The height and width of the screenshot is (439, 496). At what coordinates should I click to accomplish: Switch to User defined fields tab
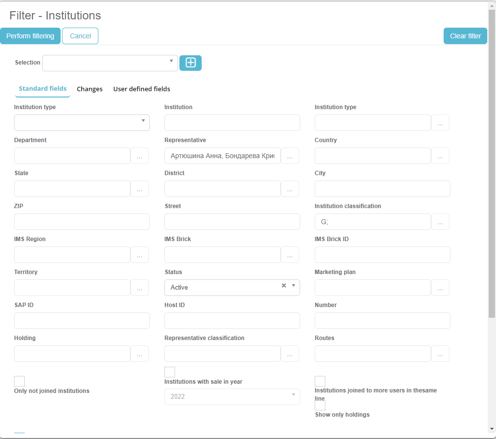coord(142,89)
